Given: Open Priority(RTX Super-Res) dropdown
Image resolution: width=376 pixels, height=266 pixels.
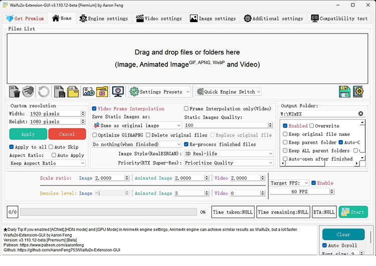Looking at the screenshot, I should coord(229,163).
